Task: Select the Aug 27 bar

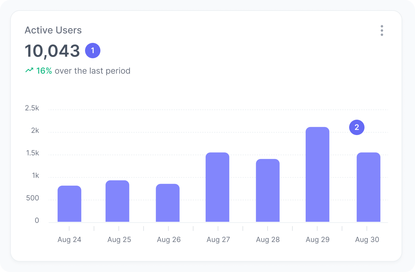Action: (x=218, y=187)
